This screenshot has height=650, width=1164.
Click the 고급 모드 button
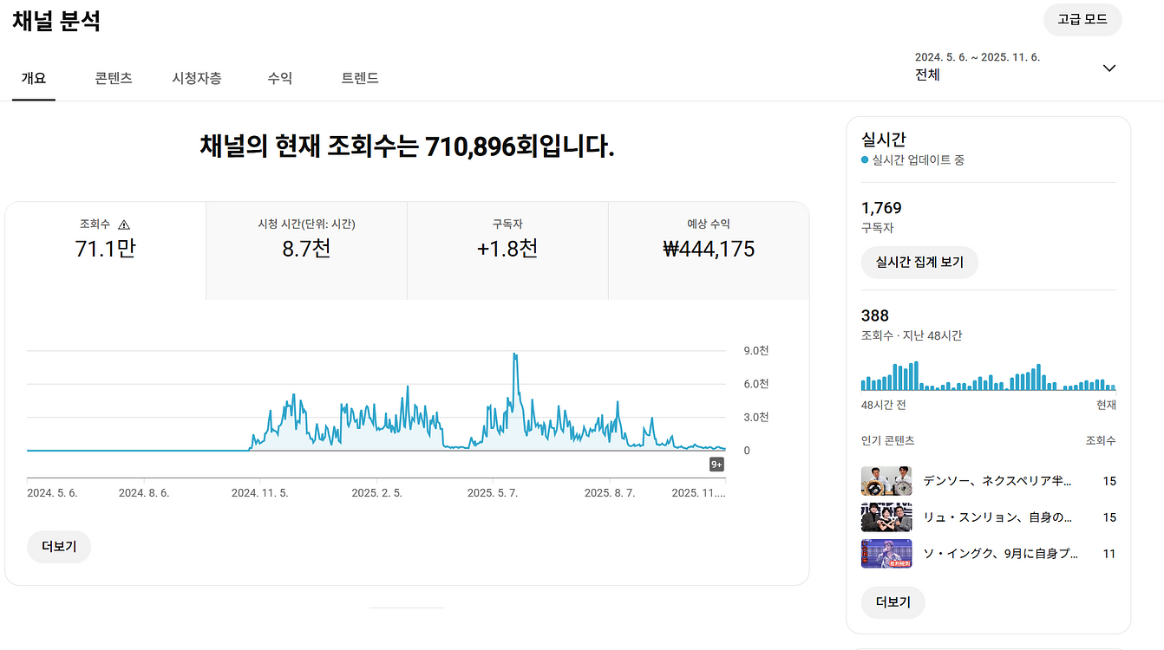pos(1082,19)
